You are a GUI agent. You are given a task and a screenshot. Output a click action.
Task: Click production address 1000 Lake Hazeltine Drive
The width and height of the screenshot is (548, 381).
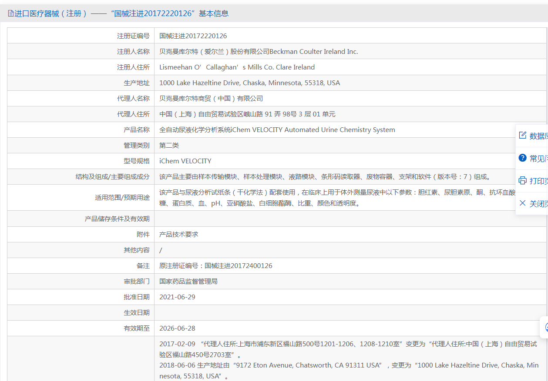pyautogui.click(x=250, y=83)
